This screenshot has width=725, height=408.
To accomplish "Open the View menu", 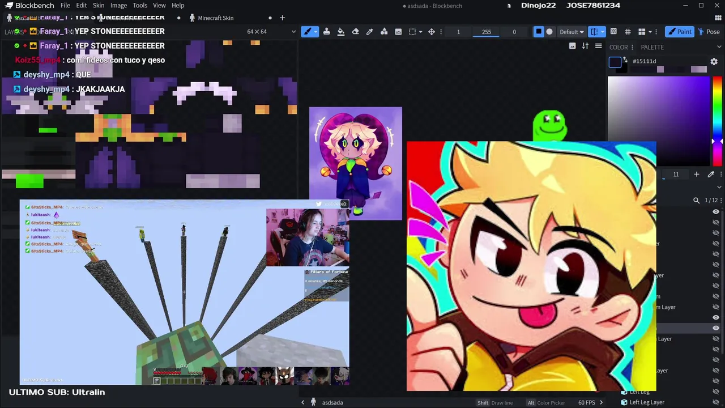I will click(x=159, y=6).
